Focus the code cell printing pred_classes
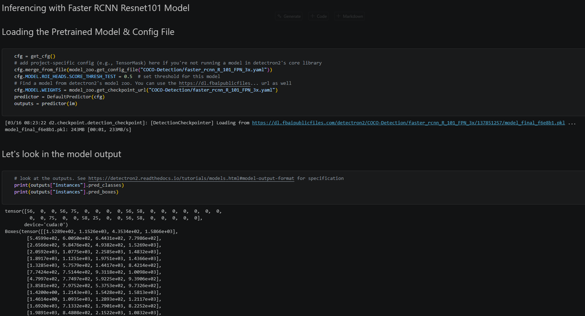This screenshot has width=585, height=316. [292, 186]
